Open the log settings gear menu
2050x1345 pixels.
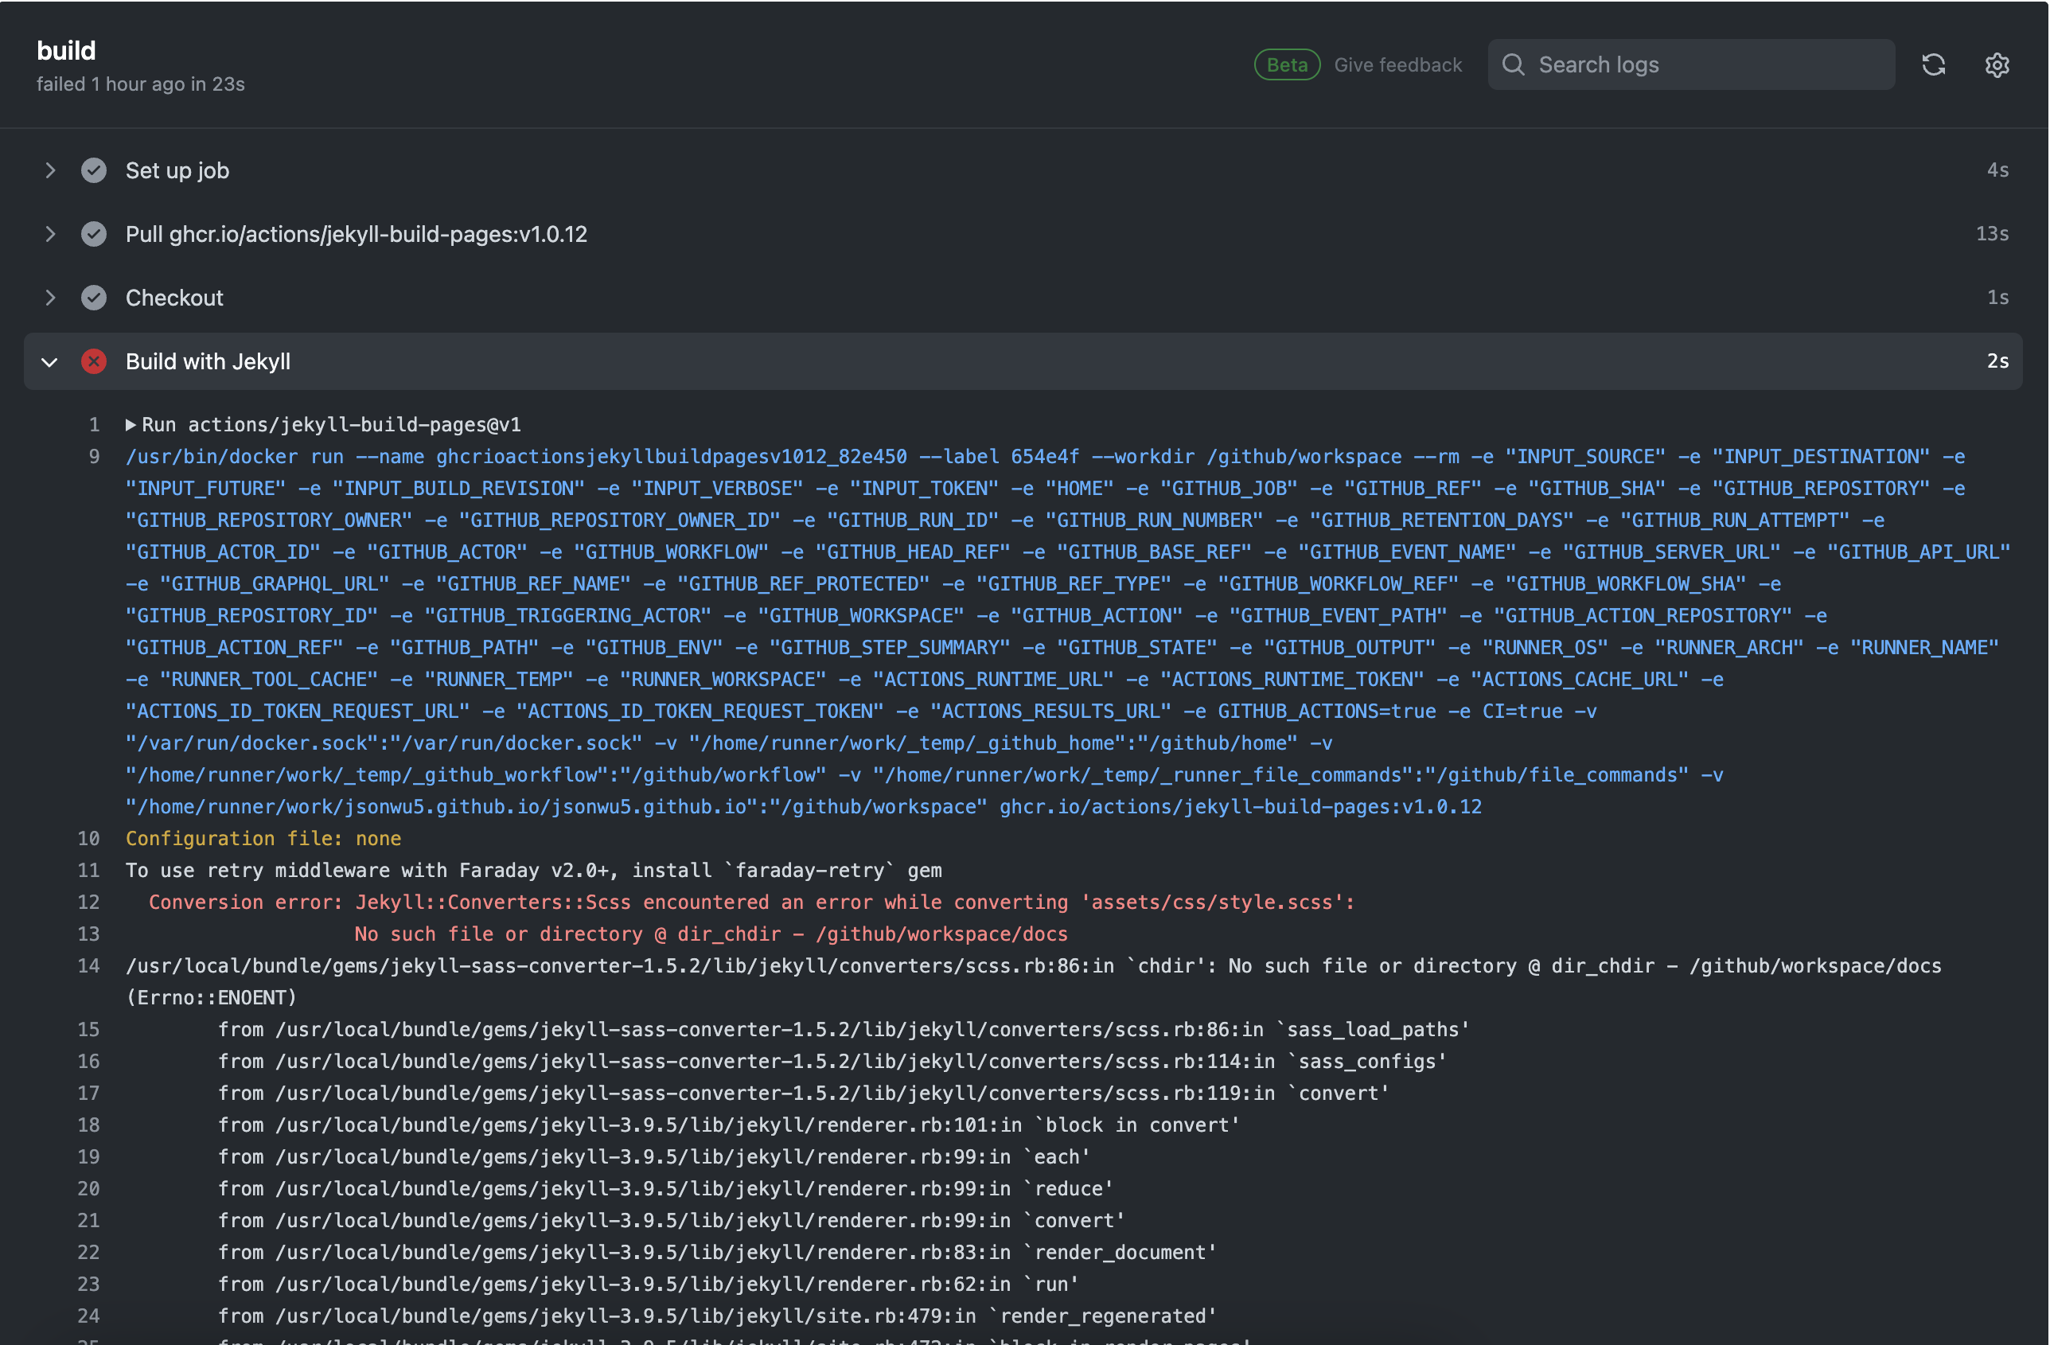click(1997, 64)
